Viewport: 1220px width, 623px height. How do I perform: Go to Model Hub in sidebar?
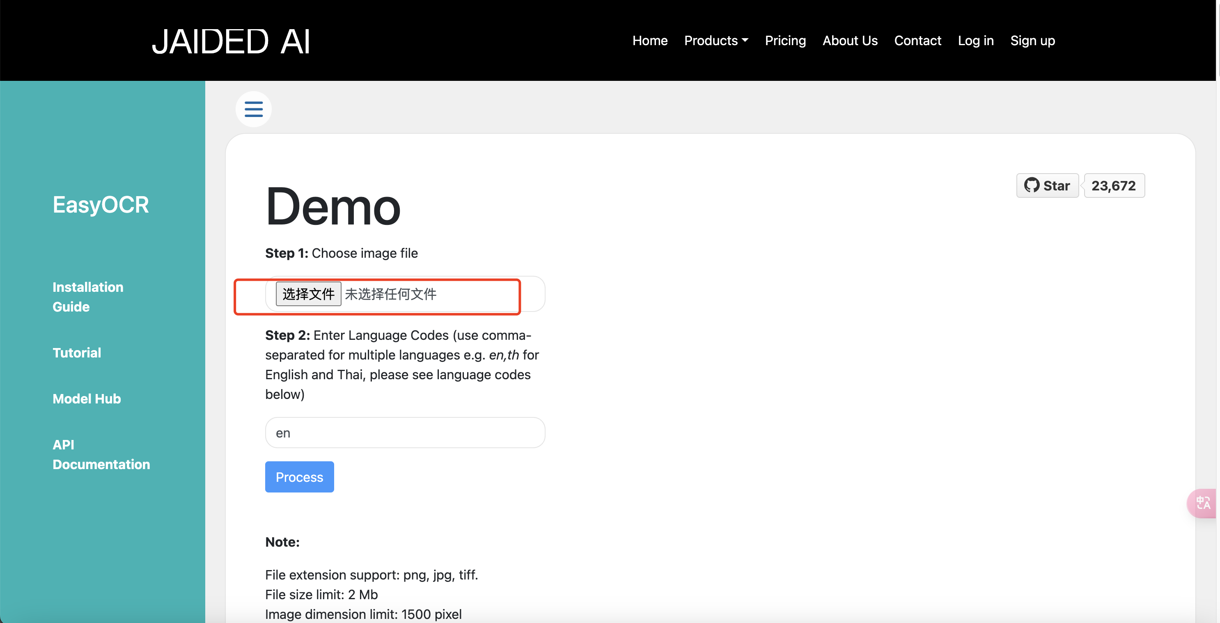pos(87,399)
